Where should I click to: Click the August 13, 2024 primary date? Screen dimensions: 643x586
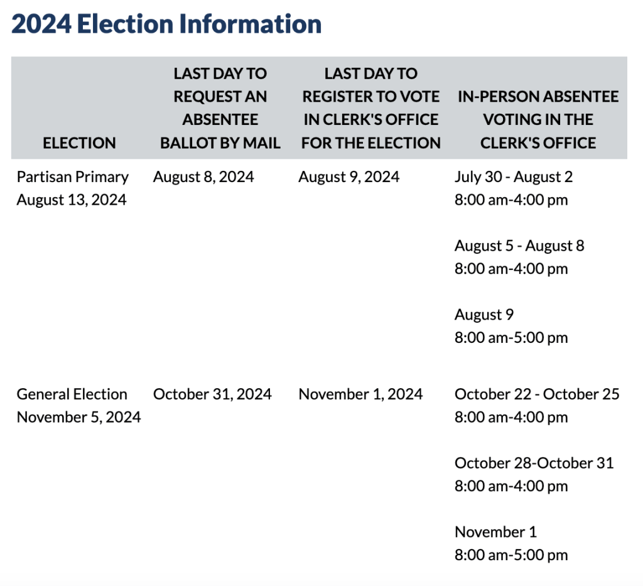[x=72, y=200]
